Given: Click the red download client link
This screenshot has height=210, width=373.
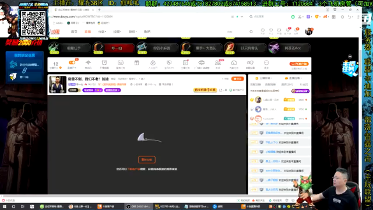Looking at the screenshot, I should pyautogui.click(x=134, y=169).
